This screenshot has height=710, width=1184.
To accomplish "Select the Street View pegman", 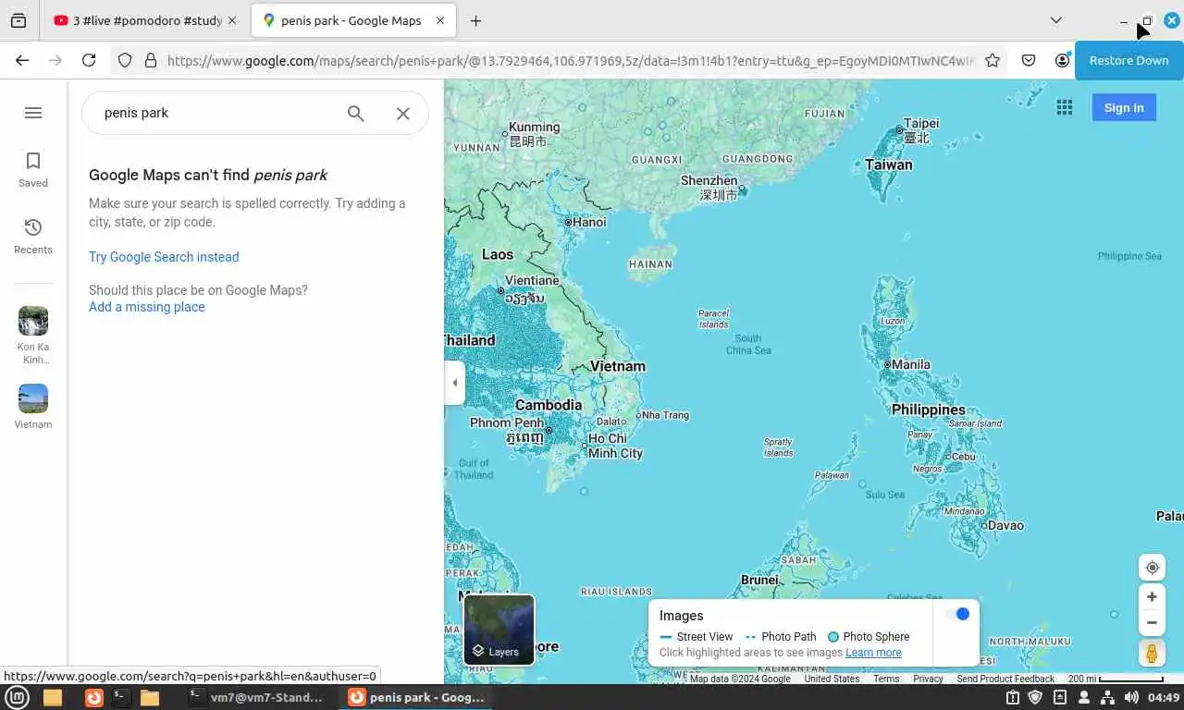I will coord(1152,653).
